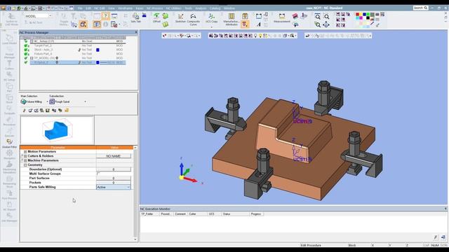Open the File menu
The width and height of the screenshot is (449, 252).
[80, 8]
